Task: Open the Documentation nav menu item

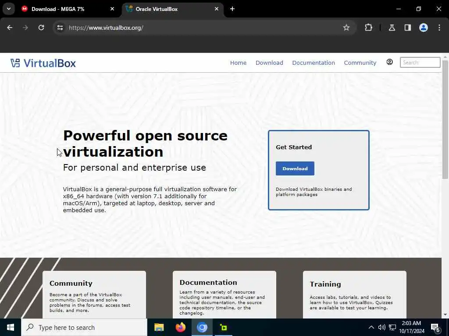Action: click(x=313, y=63)
